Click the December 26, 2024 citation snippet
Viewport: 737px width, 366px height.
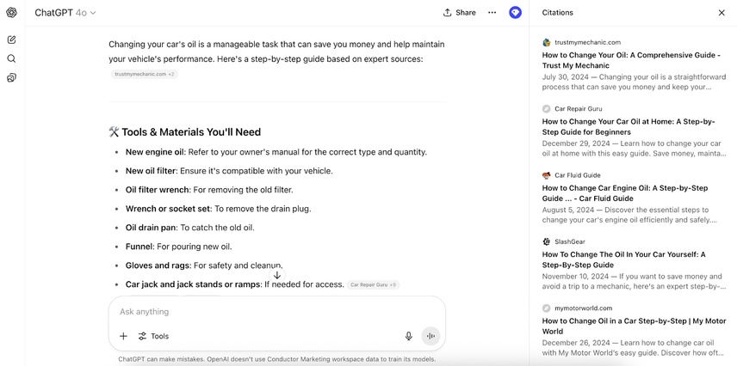633,348
